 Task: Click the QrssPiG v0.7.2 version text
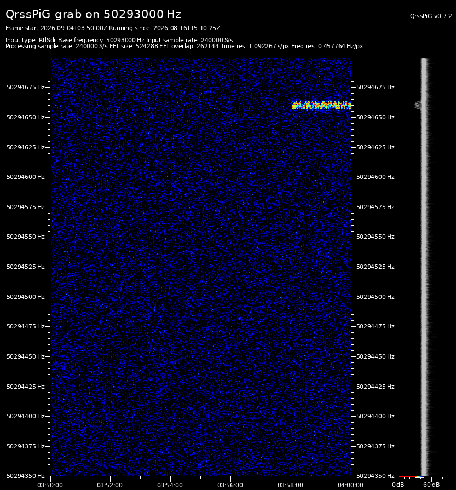click(431, 16)
